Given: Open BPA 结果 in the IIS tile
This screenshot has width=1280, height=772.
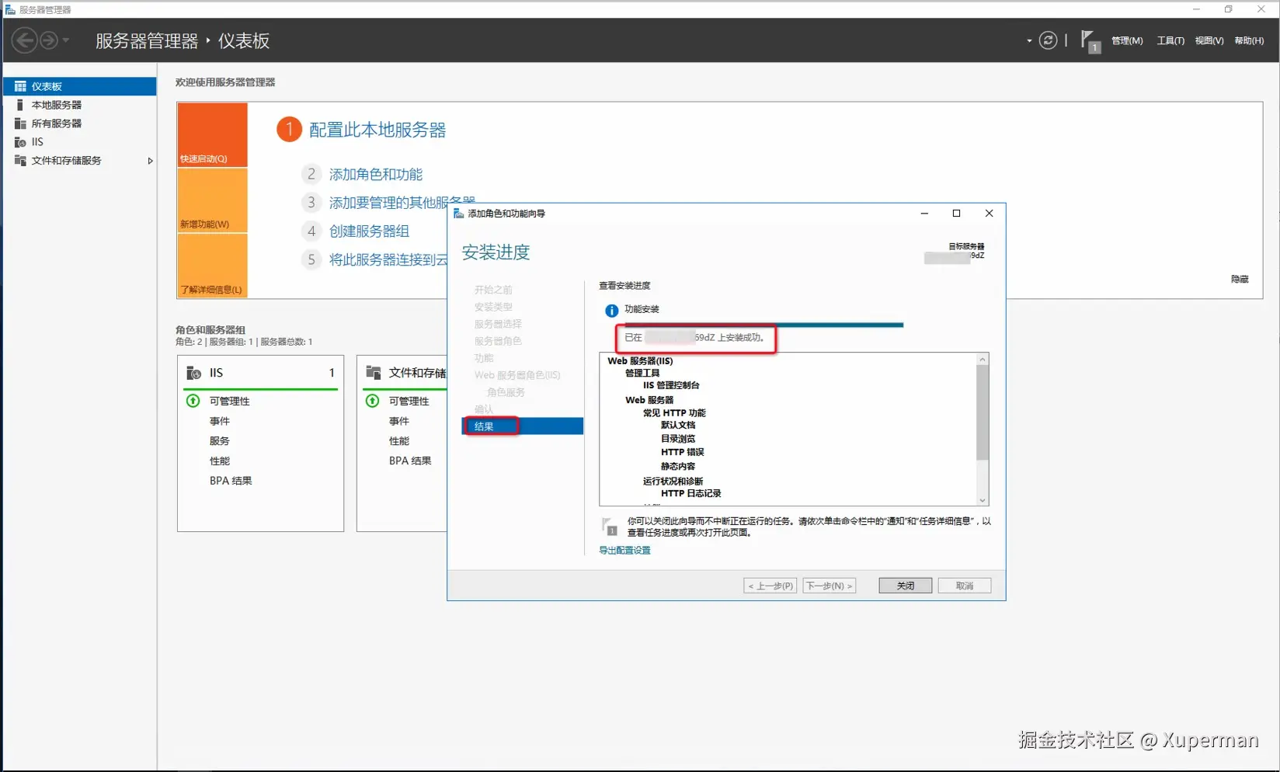Looking at the screenshot, I should click(x=231, y=481).
